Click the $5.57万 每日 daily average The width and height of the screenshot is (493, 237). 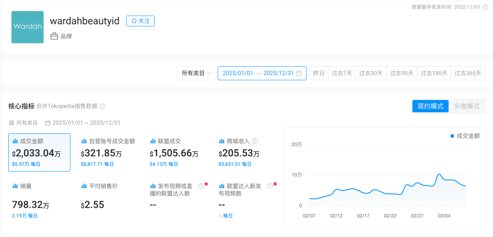point(26,164)
